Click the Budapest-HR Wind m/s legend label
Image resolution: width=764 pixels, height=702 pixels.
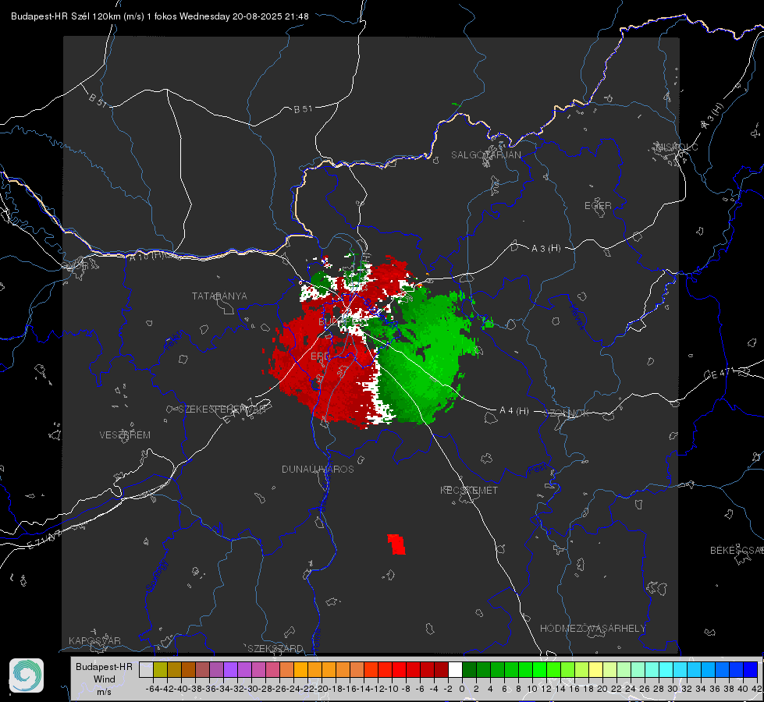tap(104, 679)
